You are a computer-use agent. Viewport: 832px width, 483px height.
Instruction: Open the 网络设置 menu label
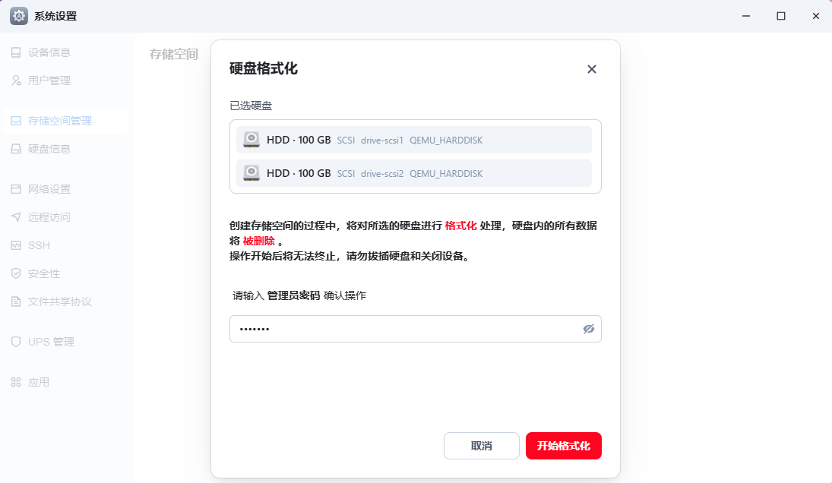(x=49, y=189)
